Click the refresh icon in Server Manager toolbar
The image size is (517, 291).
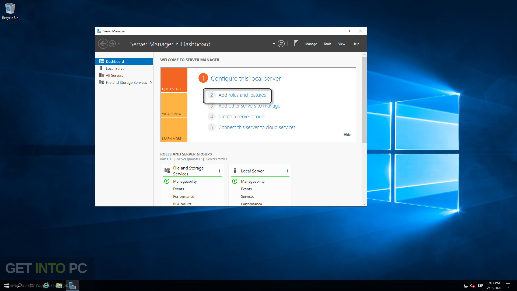tap(281, 44)
